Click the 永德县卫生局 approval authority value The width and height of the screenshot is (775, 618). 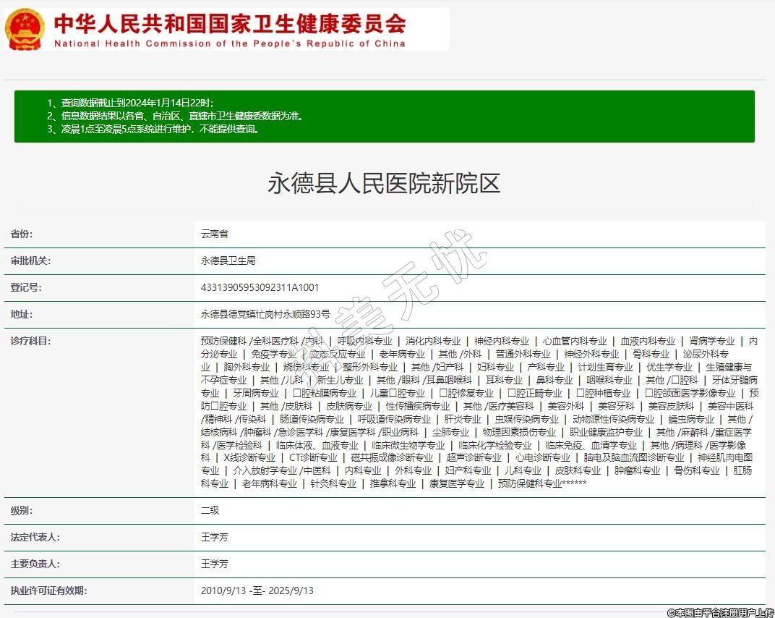(x=228, y=261)
